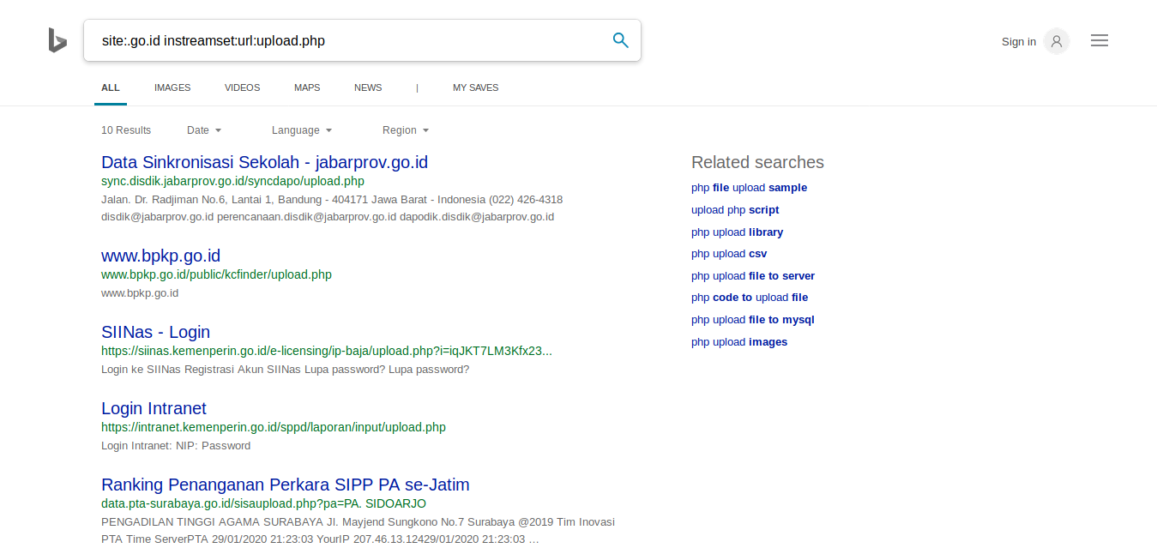The image size is (1157, 548).
Task: Open the MY SAVES tab
Action: [x=475, y=87]
